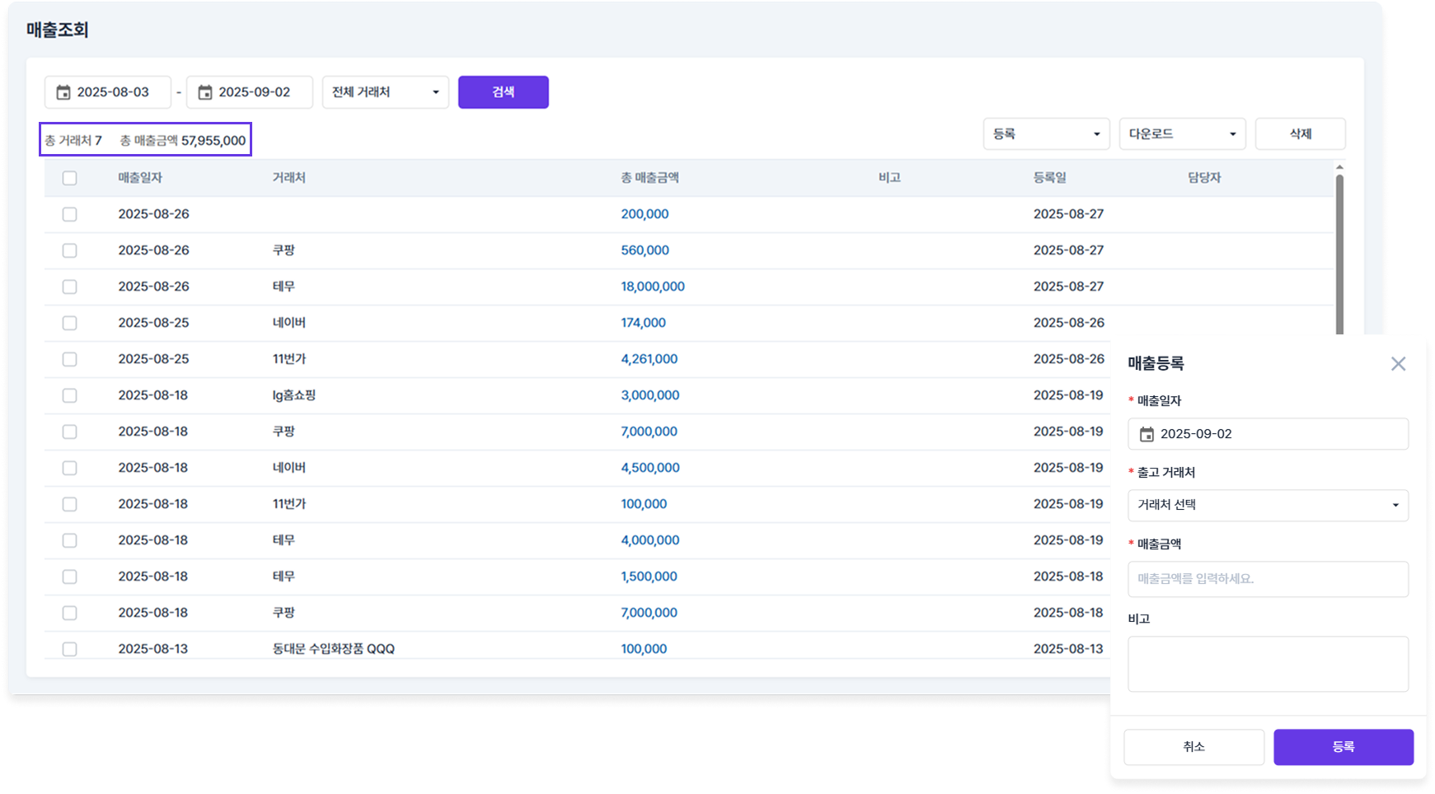The width and height of the screenshot is (1435, 794).
Task: Click the 4,261,000 amount for 11번가
Action: [649, 359]
